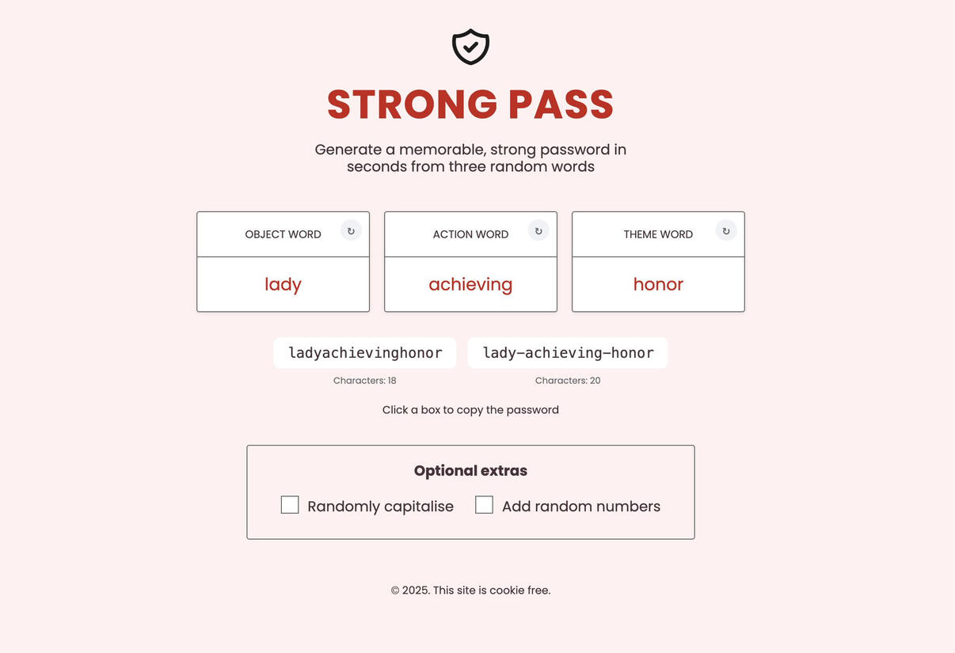Screen dimensions: 955x653
Task: Click the 'Characters: 18' counter label
Action: (364, 380)
